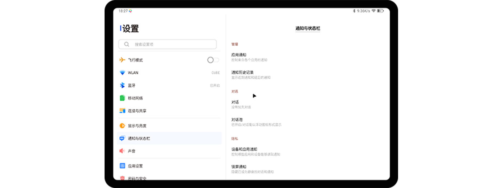Open 通知历史记录 notification history
503x188 pixels.
[251, 75]
